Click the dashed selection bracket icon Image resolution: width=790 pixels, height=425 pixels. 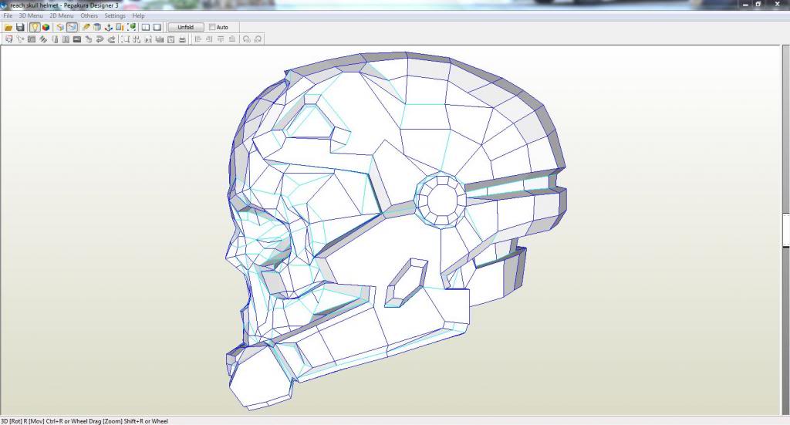point(125,39)
